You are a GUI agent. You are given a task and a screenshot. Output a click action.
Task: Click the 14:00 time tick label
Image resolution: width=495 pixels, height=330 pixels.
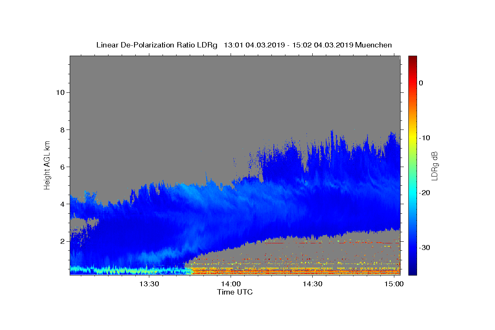(x=231, y=284)
